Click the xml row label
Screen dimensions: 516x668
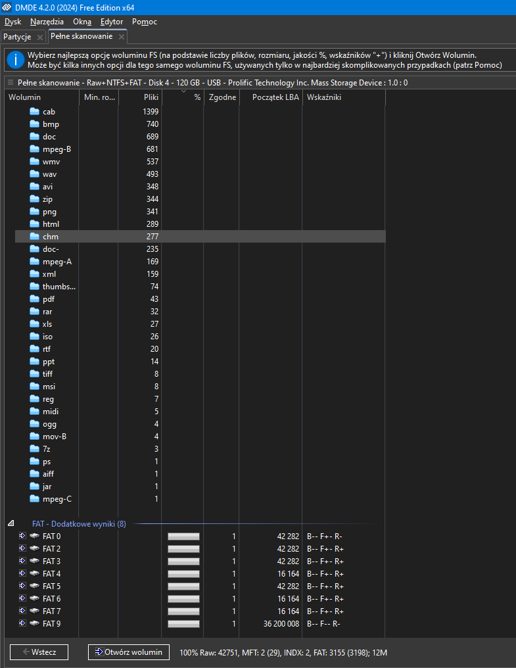tap(49, 274)
